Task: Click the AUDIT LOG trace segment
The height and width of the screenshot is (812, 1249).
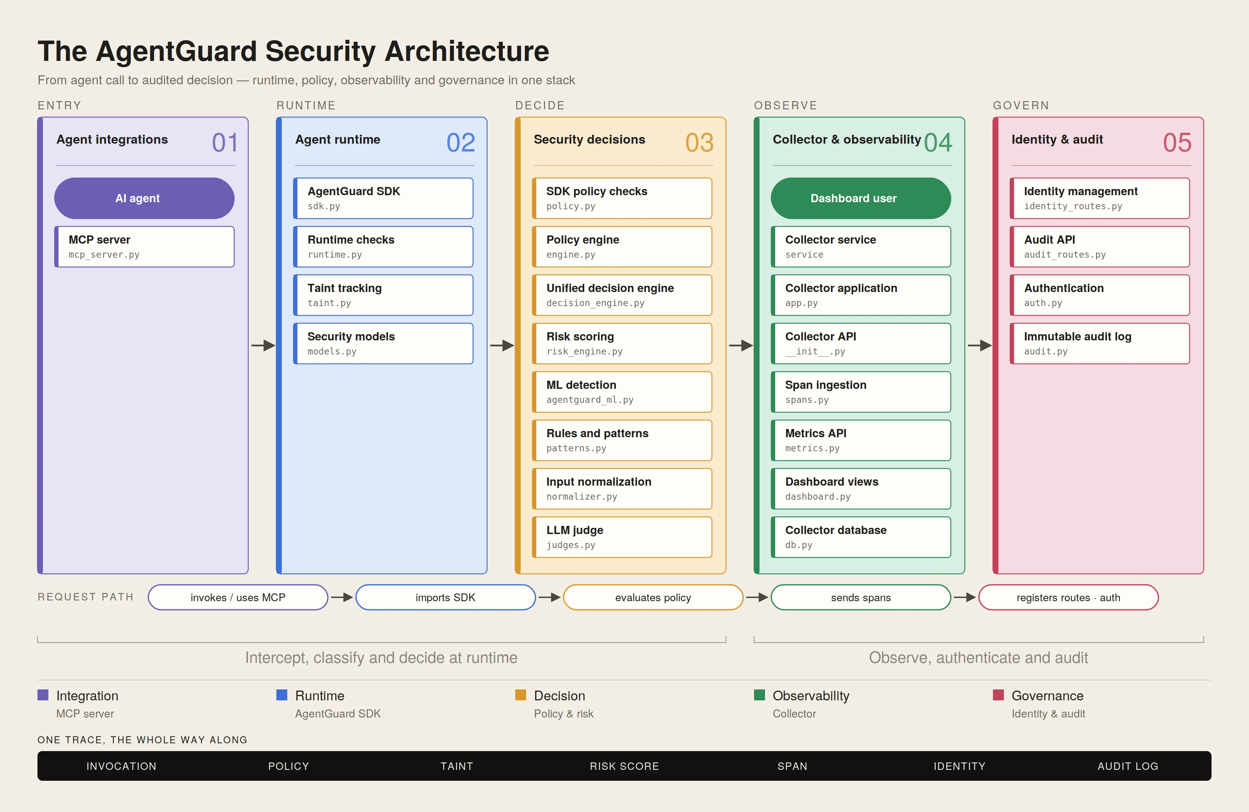Action: (x=1128, y=766)
